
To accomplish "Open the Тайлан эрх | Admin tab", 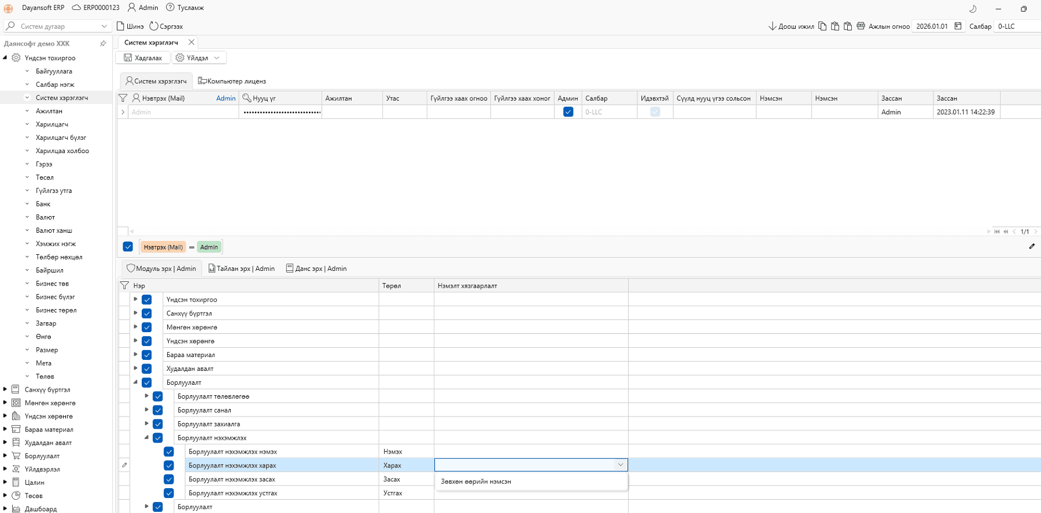I will pyautogui.click(x=241, y=269).
